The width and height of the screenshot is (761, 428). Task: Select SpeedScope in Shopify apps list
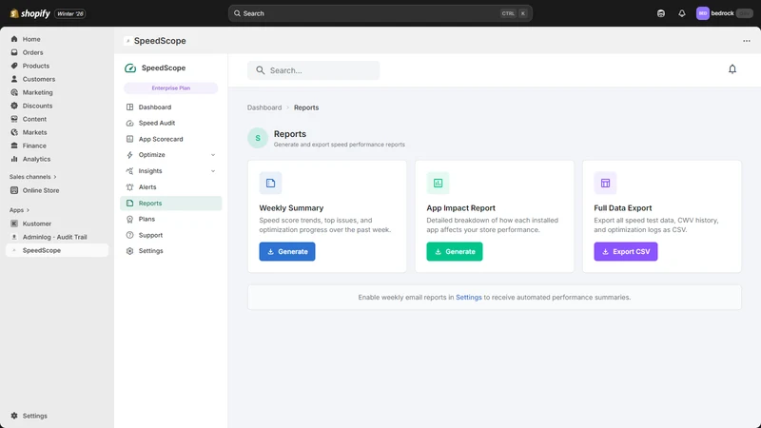57,250
